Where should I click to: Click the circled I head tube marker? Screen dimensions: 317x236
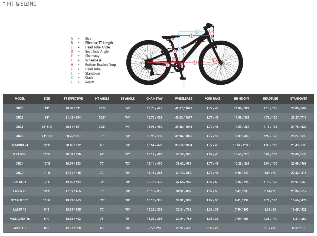[212, 34]
